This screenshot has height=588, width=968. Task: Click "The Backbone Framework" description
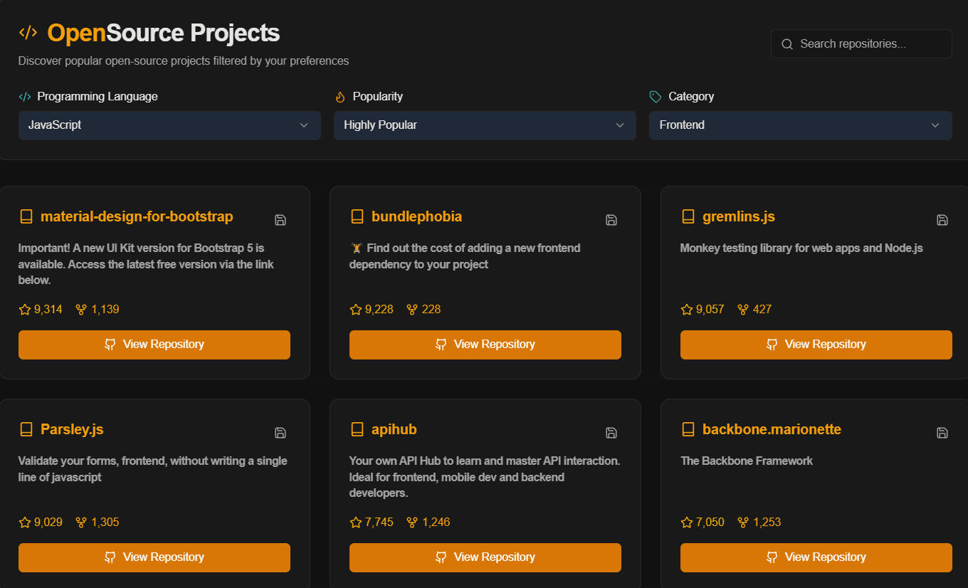click(747, 461)
